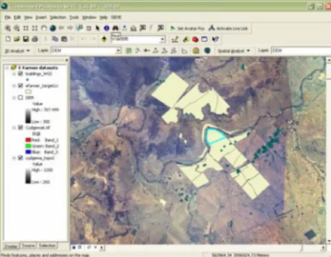This screenshot has height=257, width=331.
Task: Click the command line window icon
Action: [x=204, y=39]
